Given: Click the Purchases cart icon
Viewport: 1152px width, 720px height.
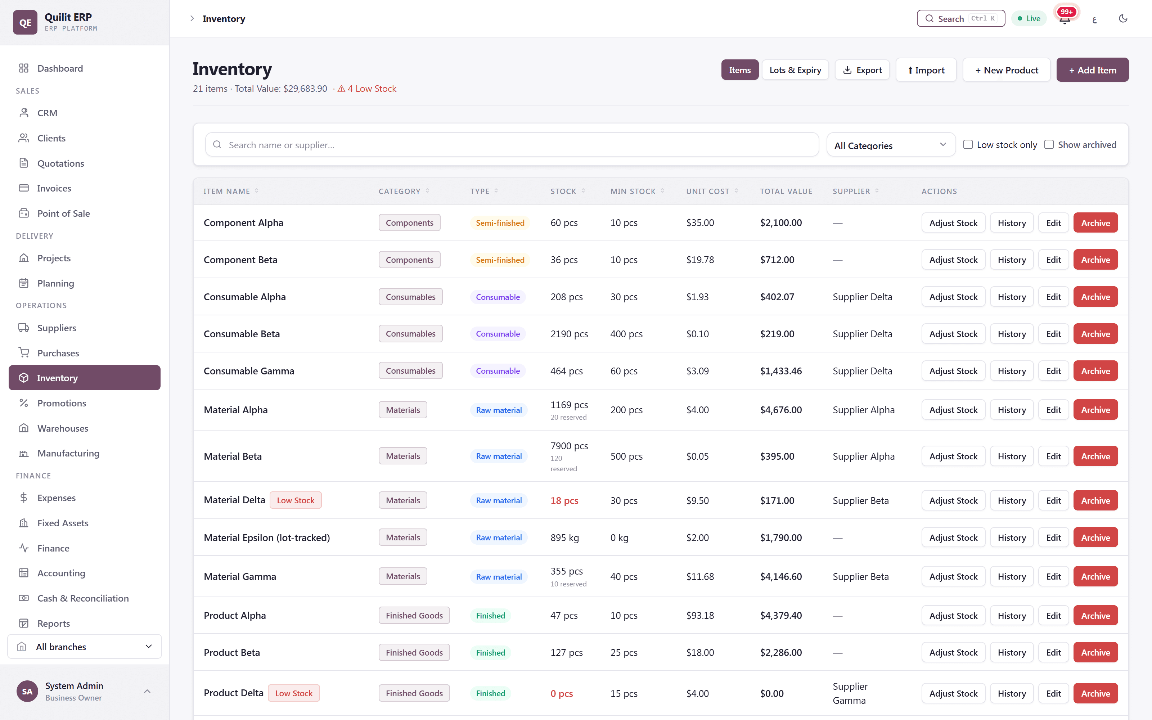Looking at the screenshot, I should tap(24, 353).
